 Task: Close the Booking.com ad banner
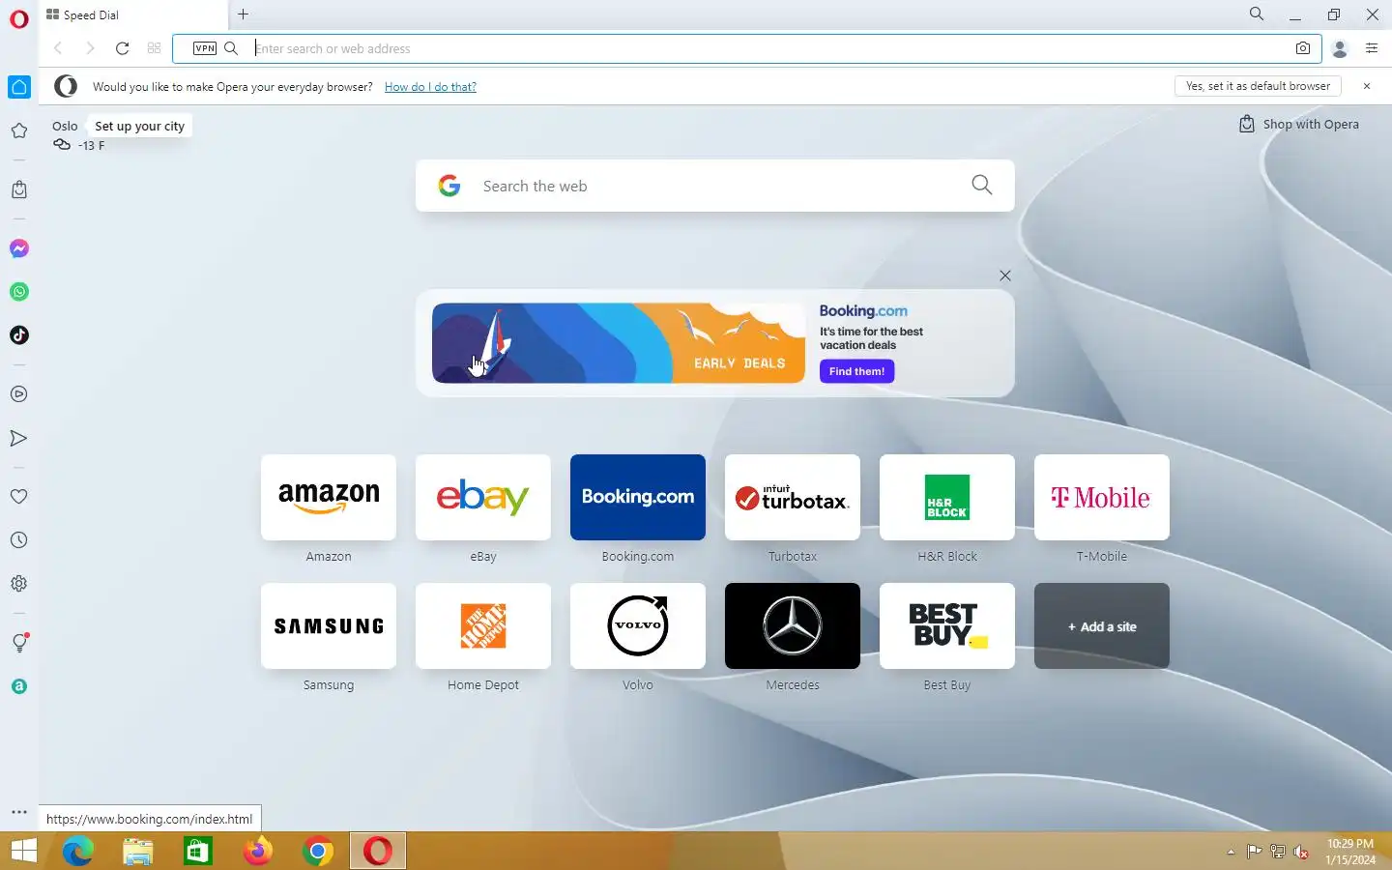tap(1005, 275)
